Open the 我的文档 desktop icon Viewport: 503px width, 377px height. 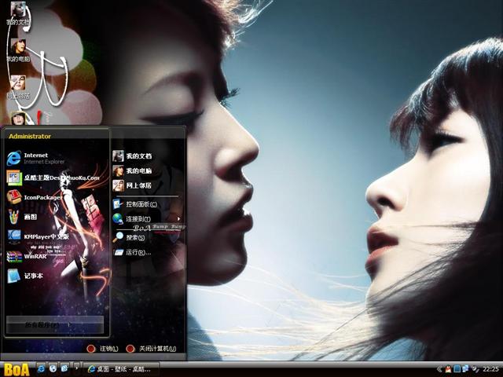coord(17,14)
